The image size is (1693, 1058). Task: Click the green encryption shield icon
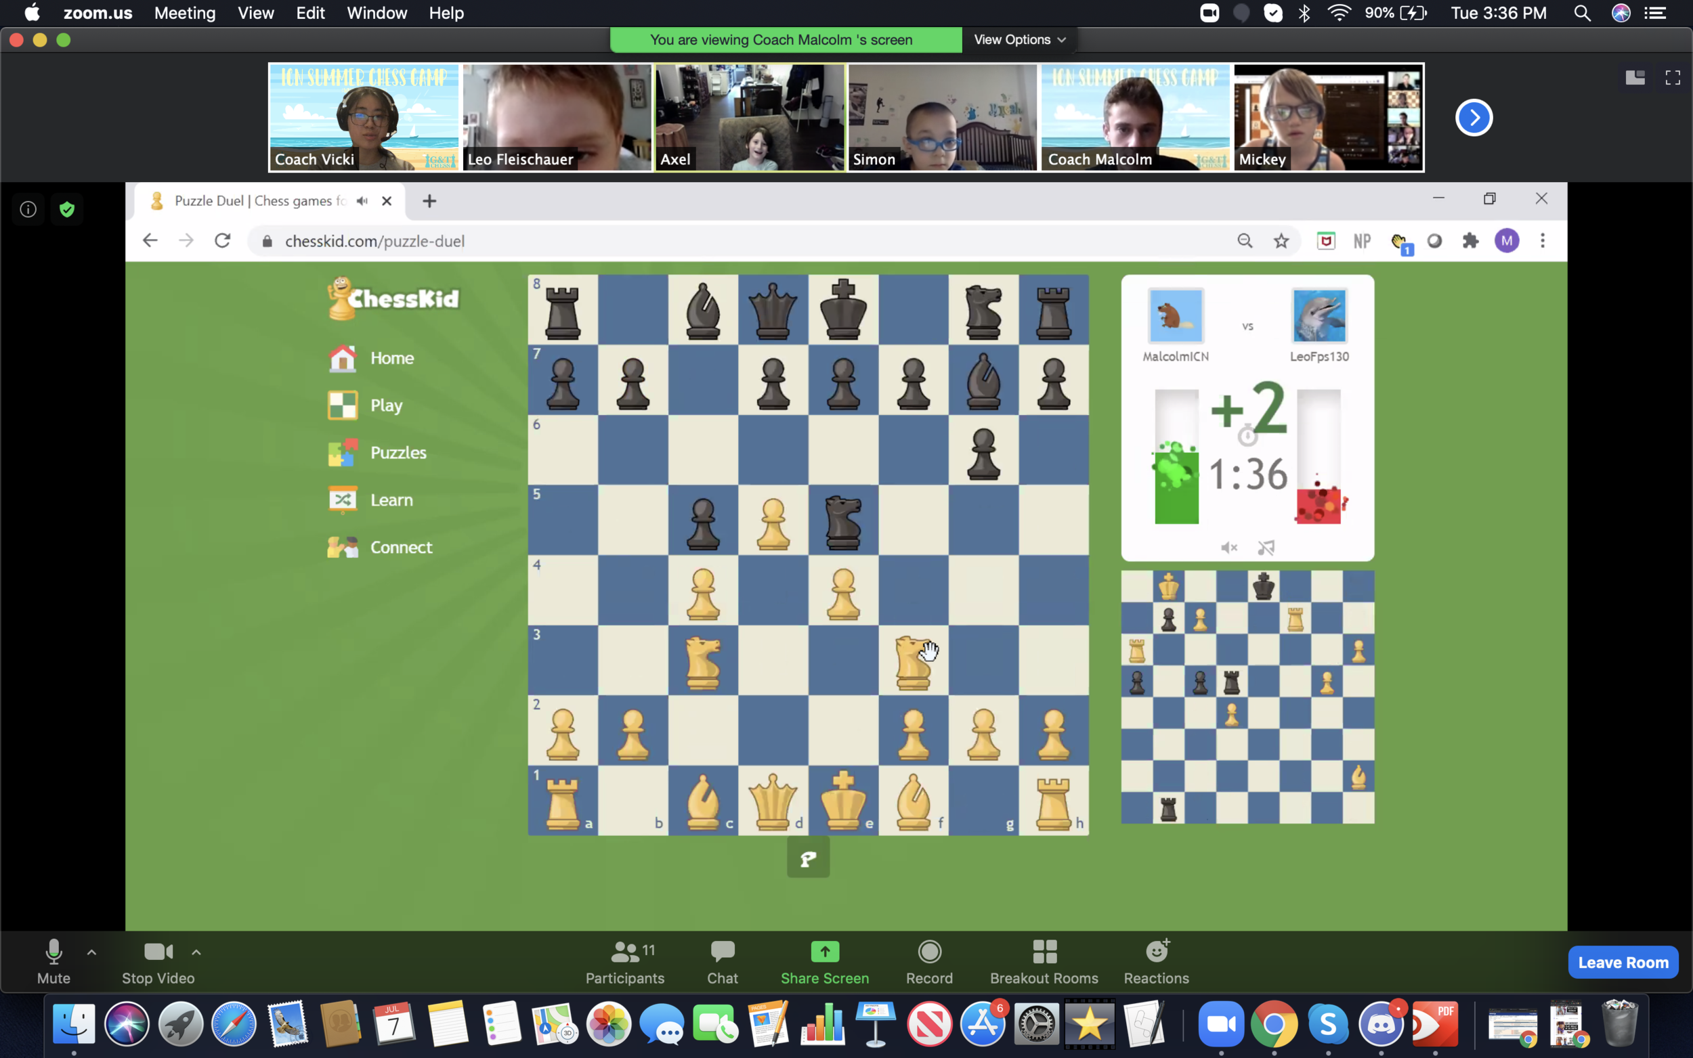click(x=67, y=209)
